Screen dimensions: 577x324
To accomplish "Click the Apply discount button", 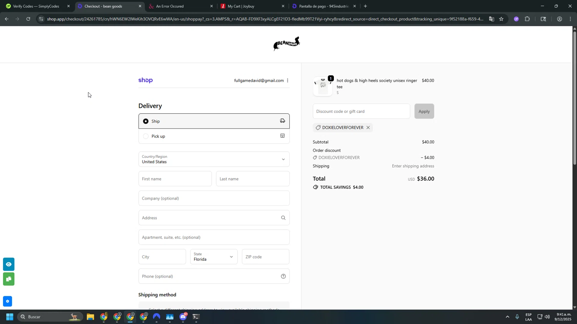I will tap(424, 111).
